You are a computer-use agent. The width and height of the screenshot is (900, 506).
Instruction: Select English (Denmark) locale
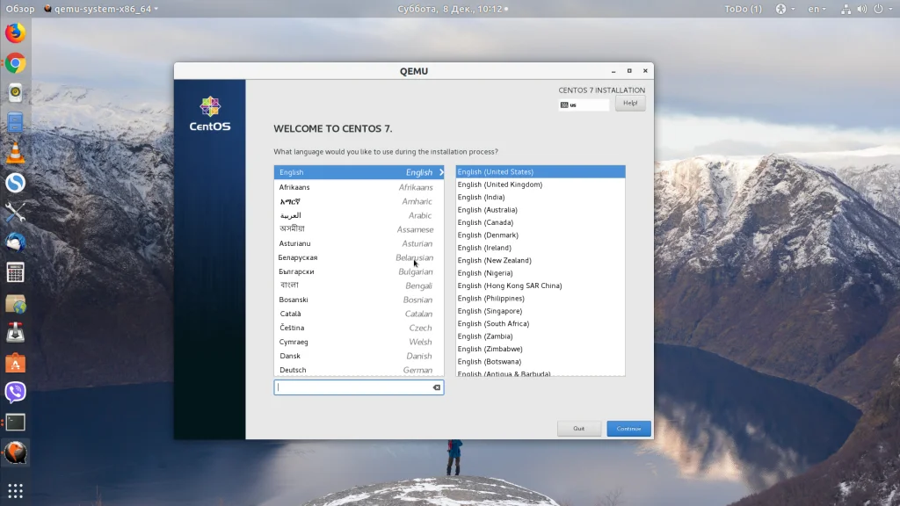pos(541,235)
